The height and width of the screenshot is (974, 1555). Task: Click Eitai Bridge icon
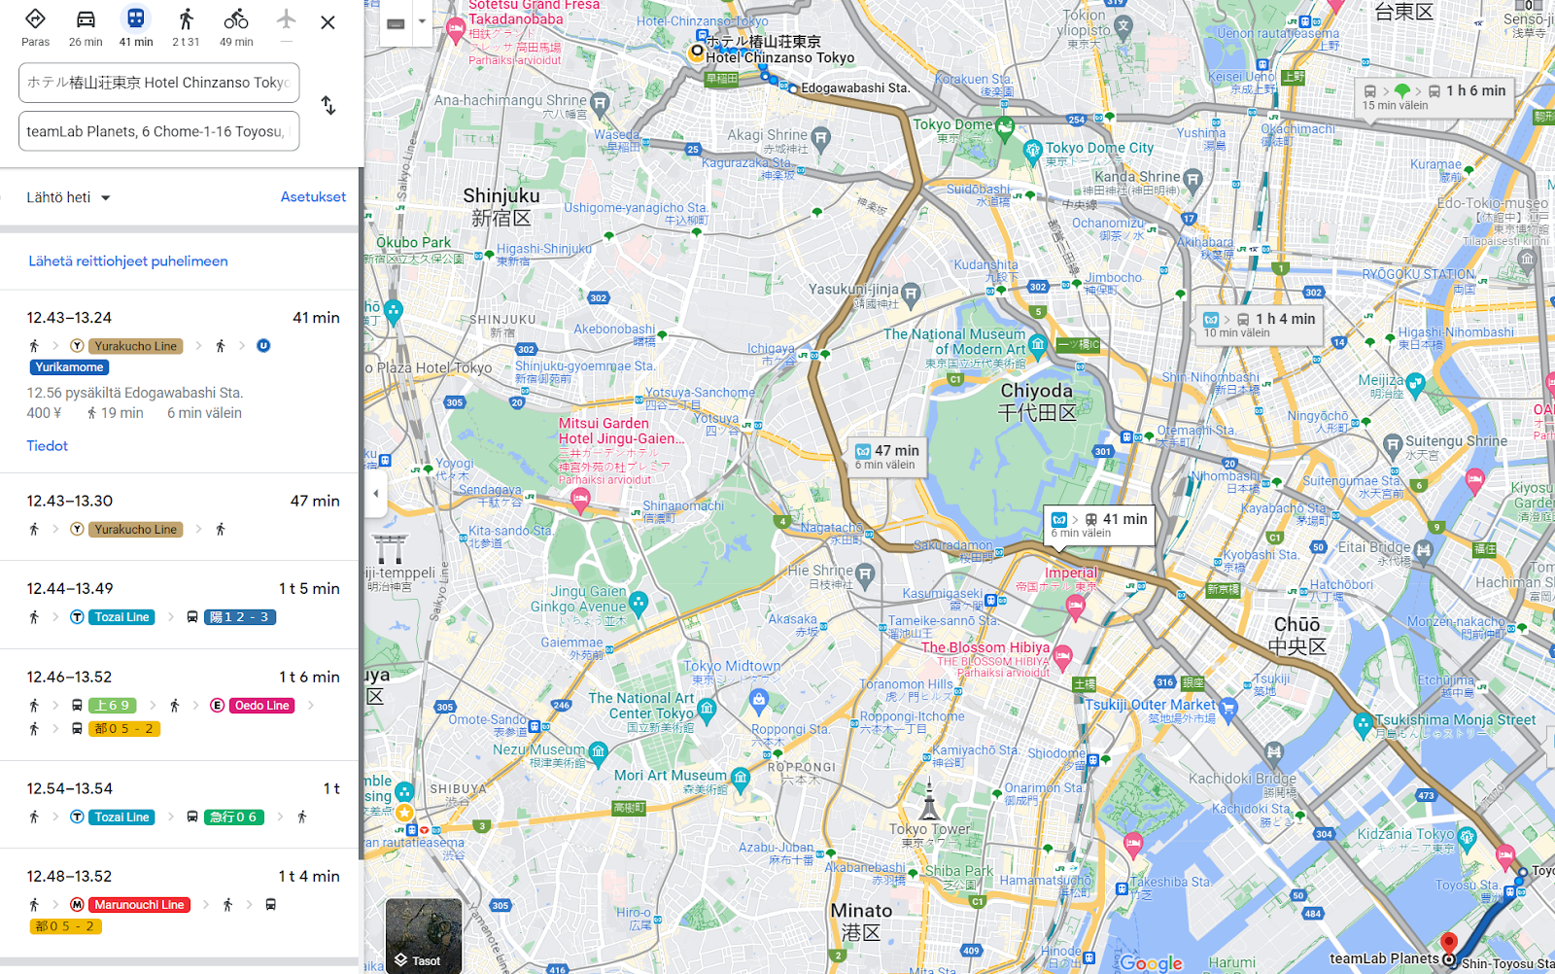(1424, 550)
